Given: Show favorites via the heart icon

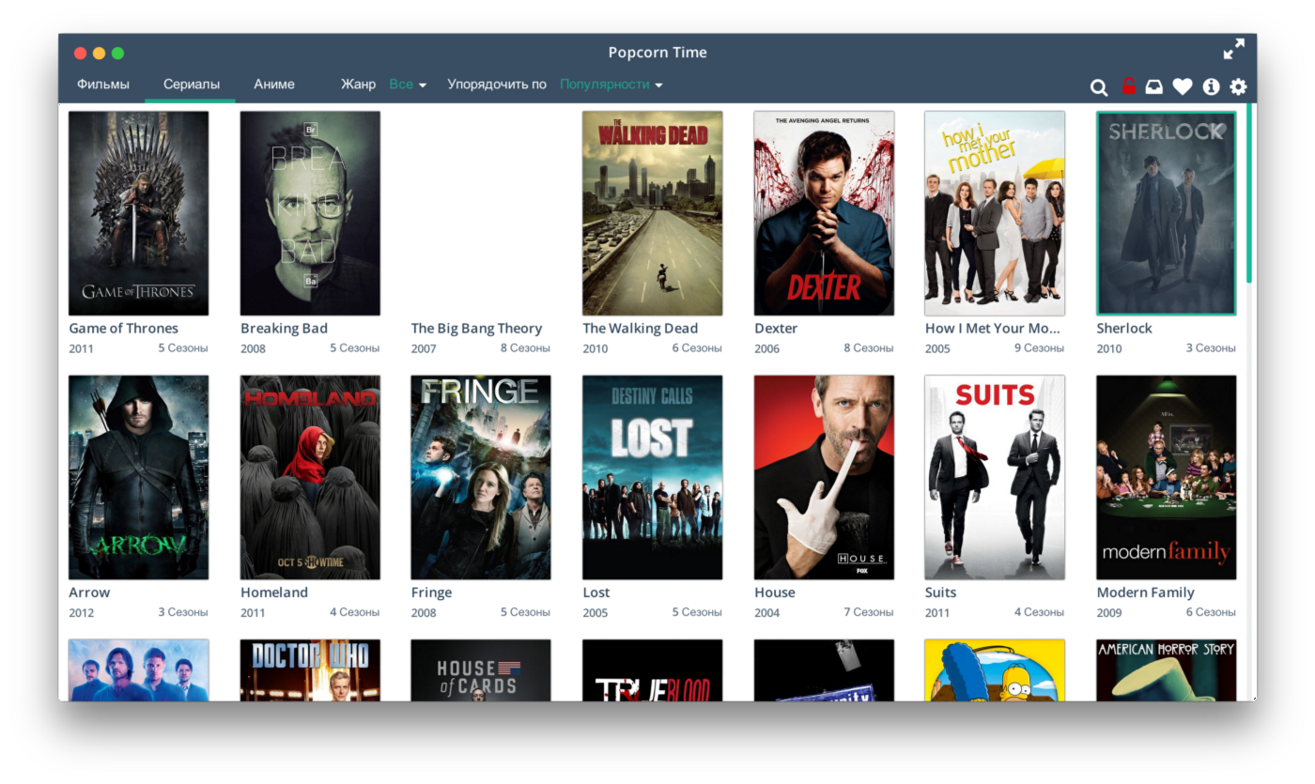Looking at the screenshot, I should tap(1182, 86).
